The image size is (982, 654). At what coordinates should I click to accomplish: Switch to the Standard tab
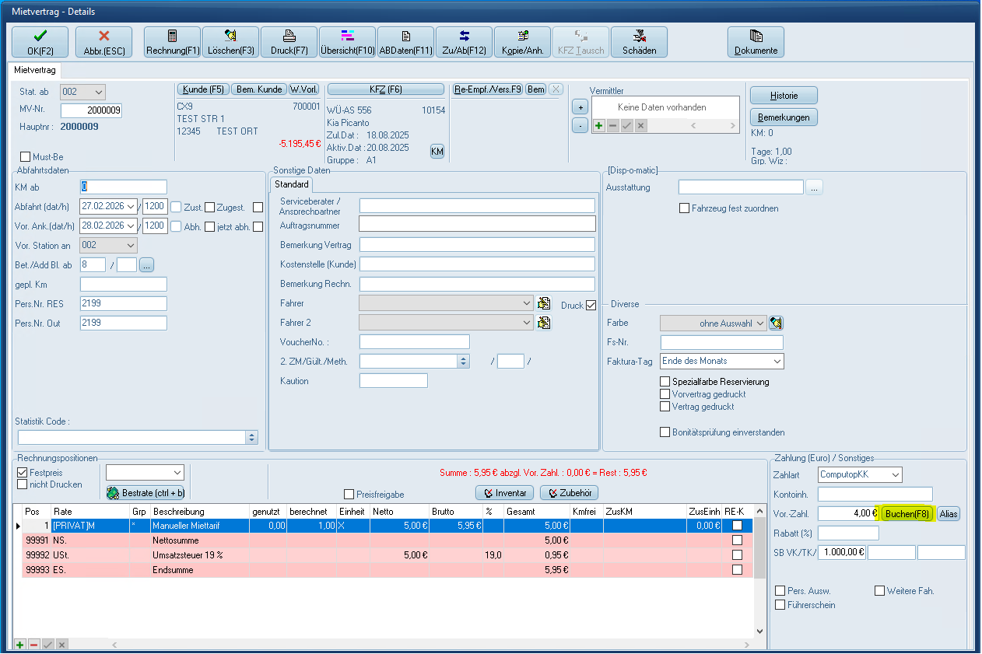[291, 184]
